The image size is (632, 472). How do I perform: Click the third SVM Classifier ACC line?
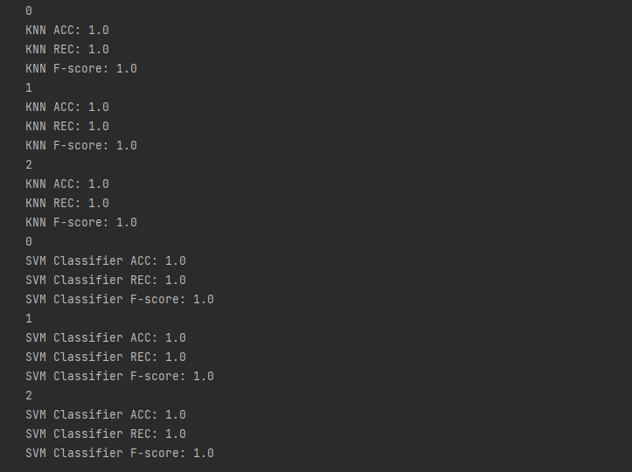click(x=106, y=415)
